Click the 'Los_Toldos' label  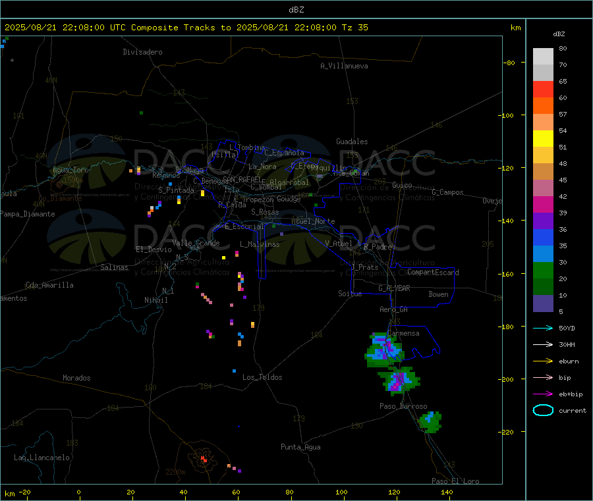point(262,377)
